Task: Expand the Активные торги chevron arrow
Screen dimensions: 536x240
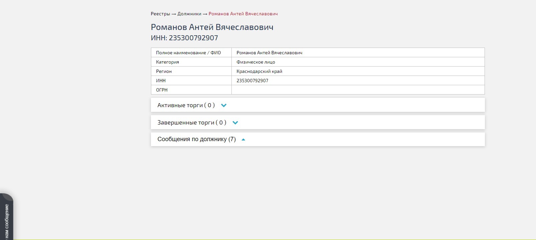Action: (x=224, y=106)
